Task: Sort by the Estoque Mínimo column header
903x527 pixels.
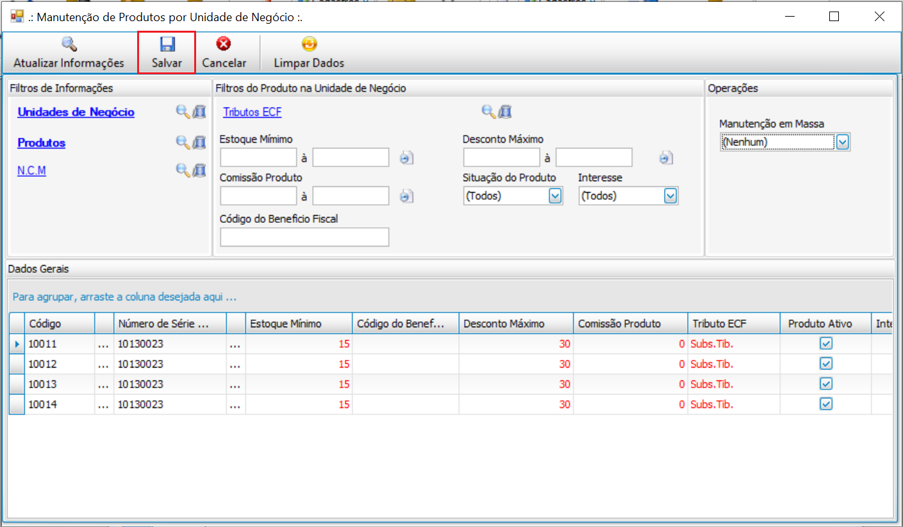Action: pos(299,323)
